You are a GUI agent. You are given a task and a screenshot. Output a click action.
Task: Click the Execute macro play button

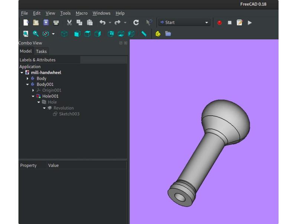pyautogui.click(x=249, y=23)
